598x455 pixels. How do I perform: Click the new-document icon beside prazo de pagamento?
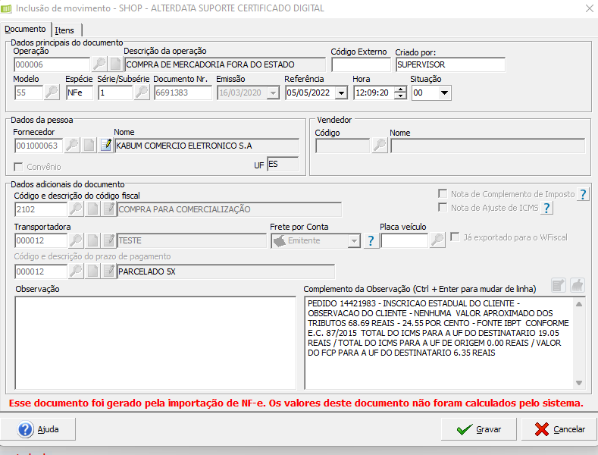coord(92,271)
